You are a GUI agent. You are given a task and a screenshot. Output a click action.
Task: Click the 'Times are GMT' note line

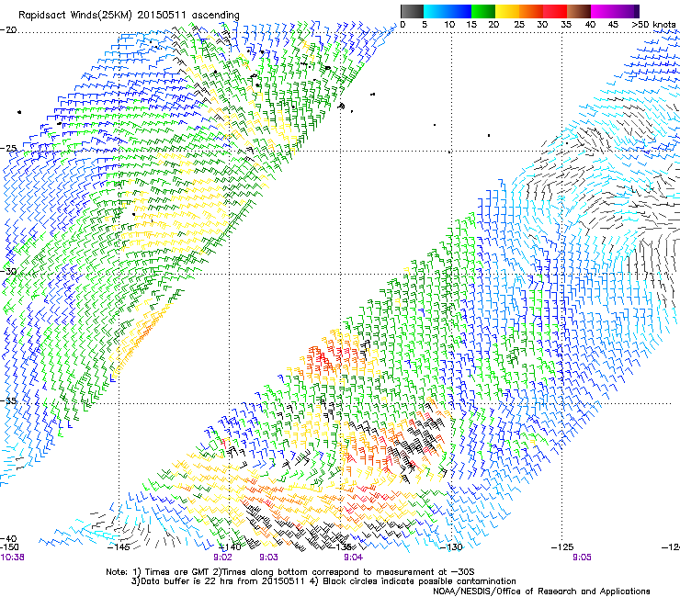pos(289,572)
